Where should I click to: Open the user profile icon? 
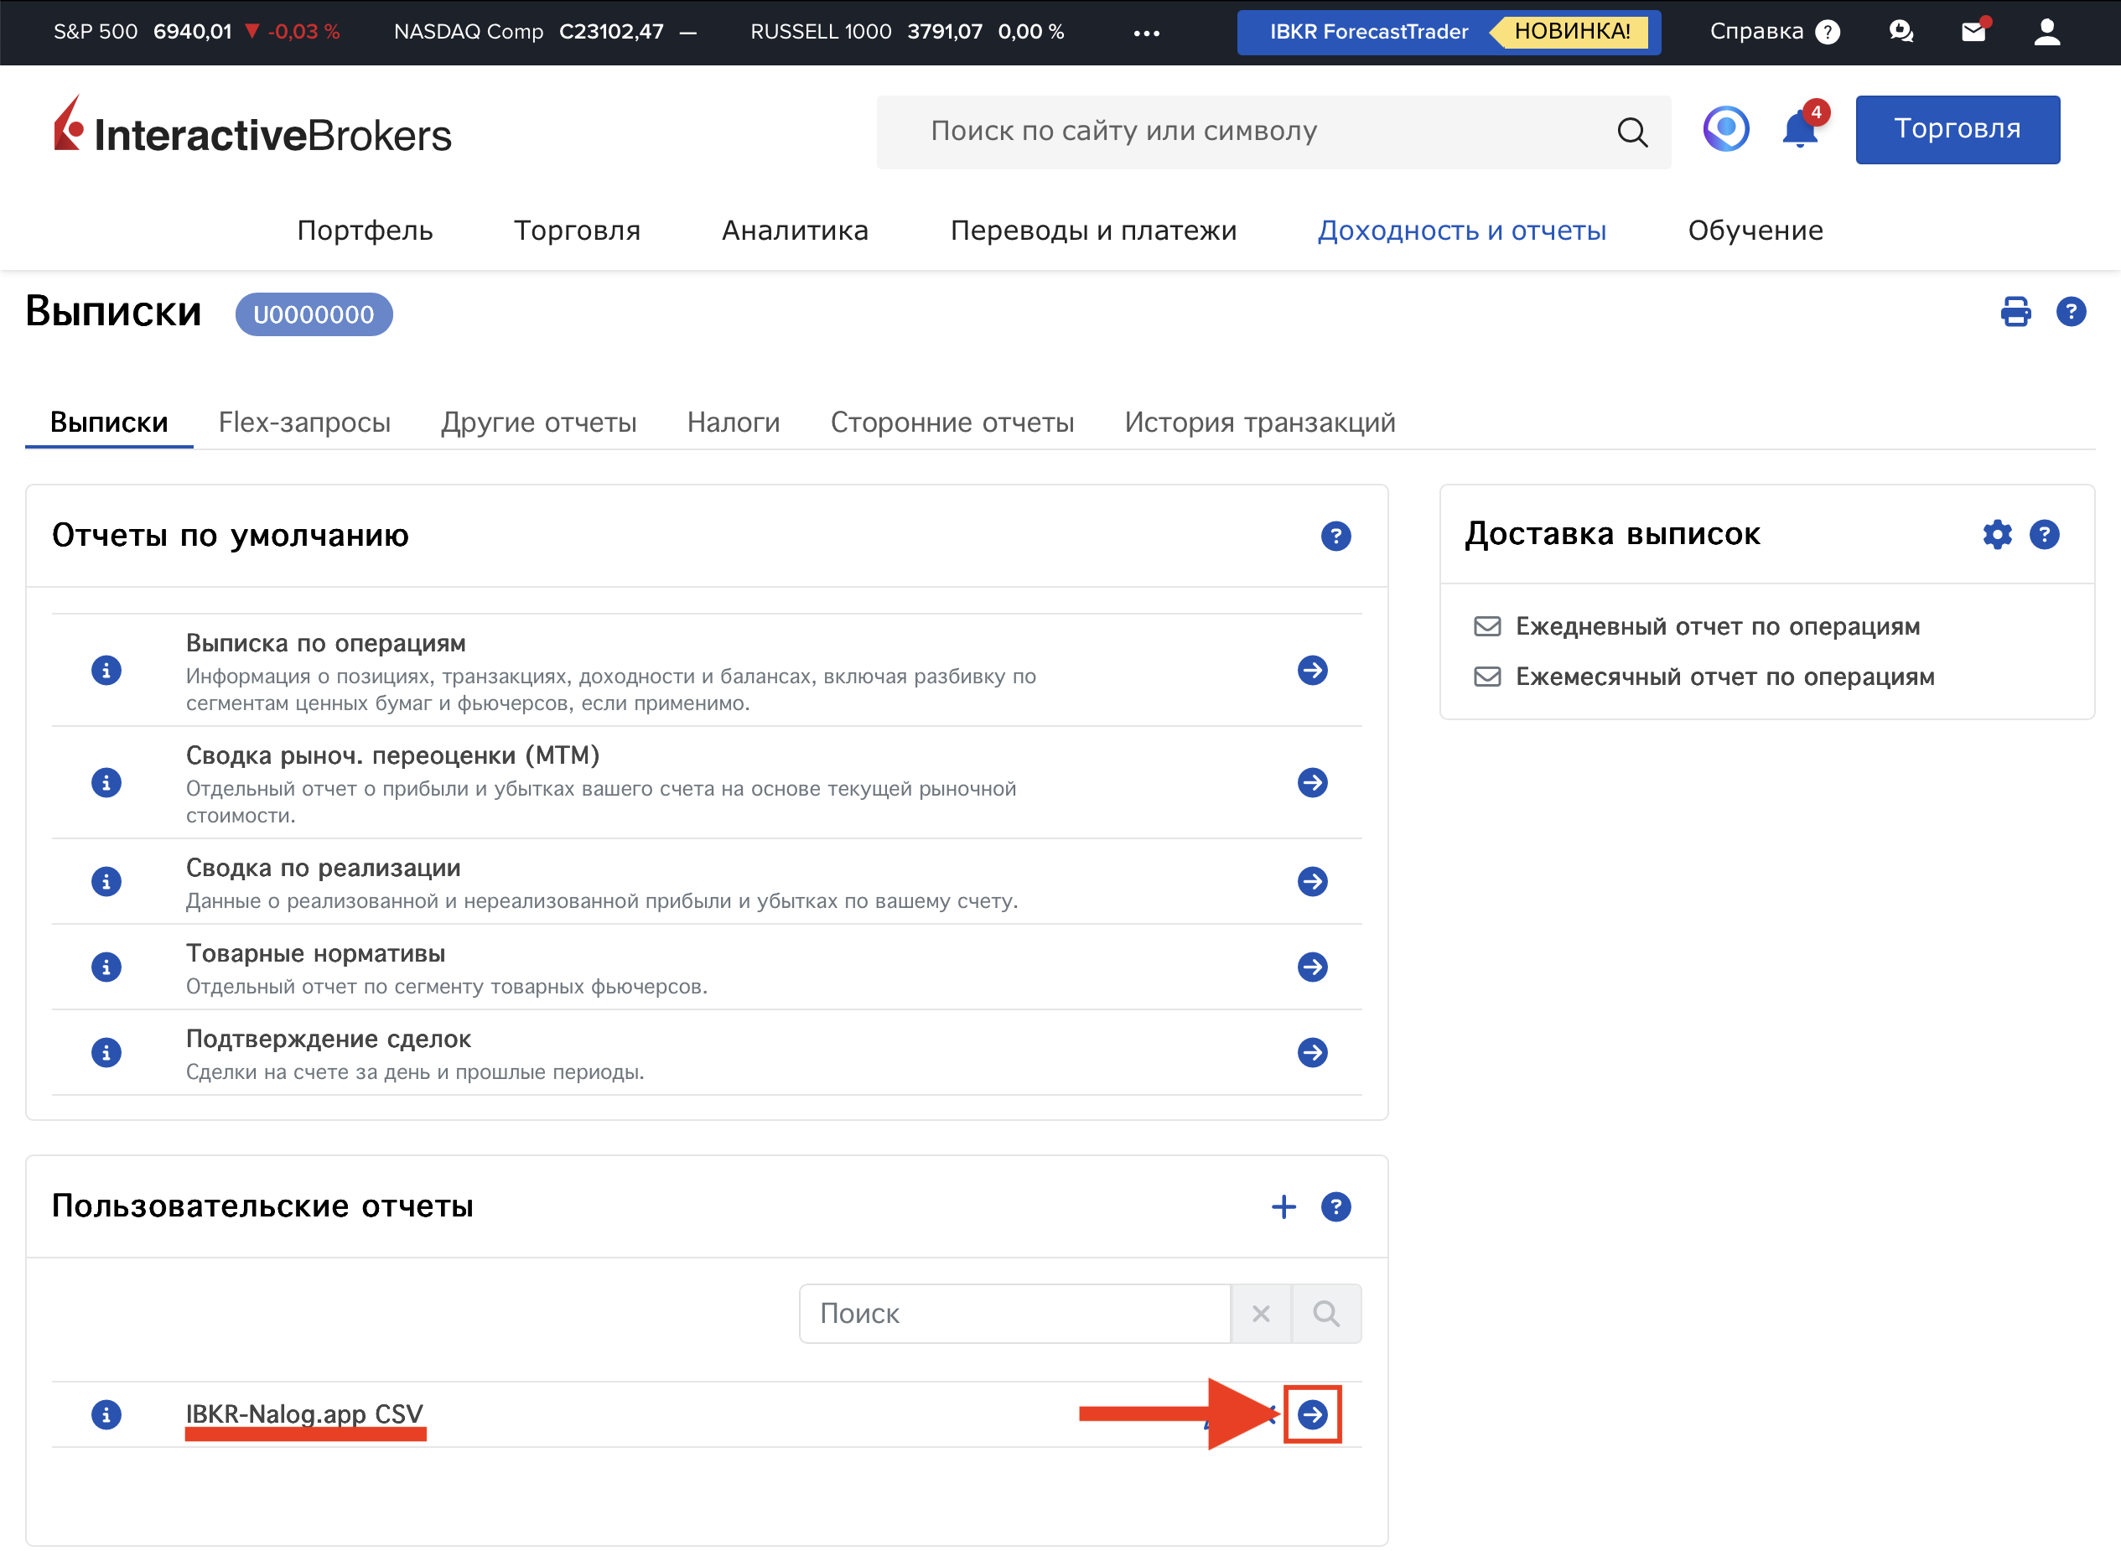point(2047,32)
